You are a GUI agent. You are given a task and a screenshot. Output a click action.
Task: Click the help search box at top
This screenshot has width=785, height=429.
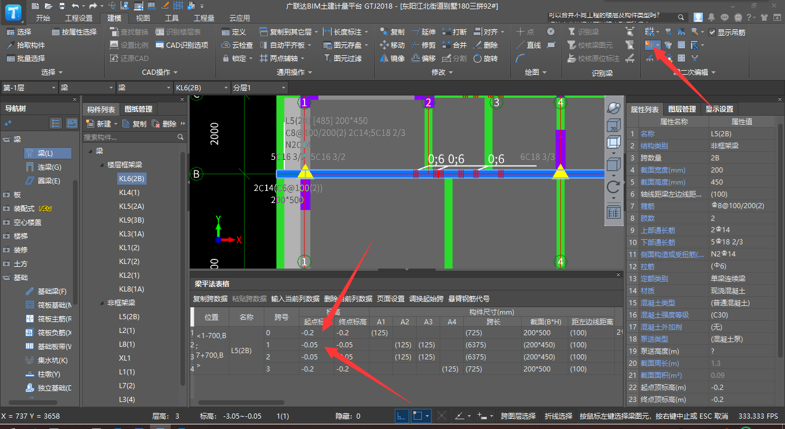[x=617, y=16]
